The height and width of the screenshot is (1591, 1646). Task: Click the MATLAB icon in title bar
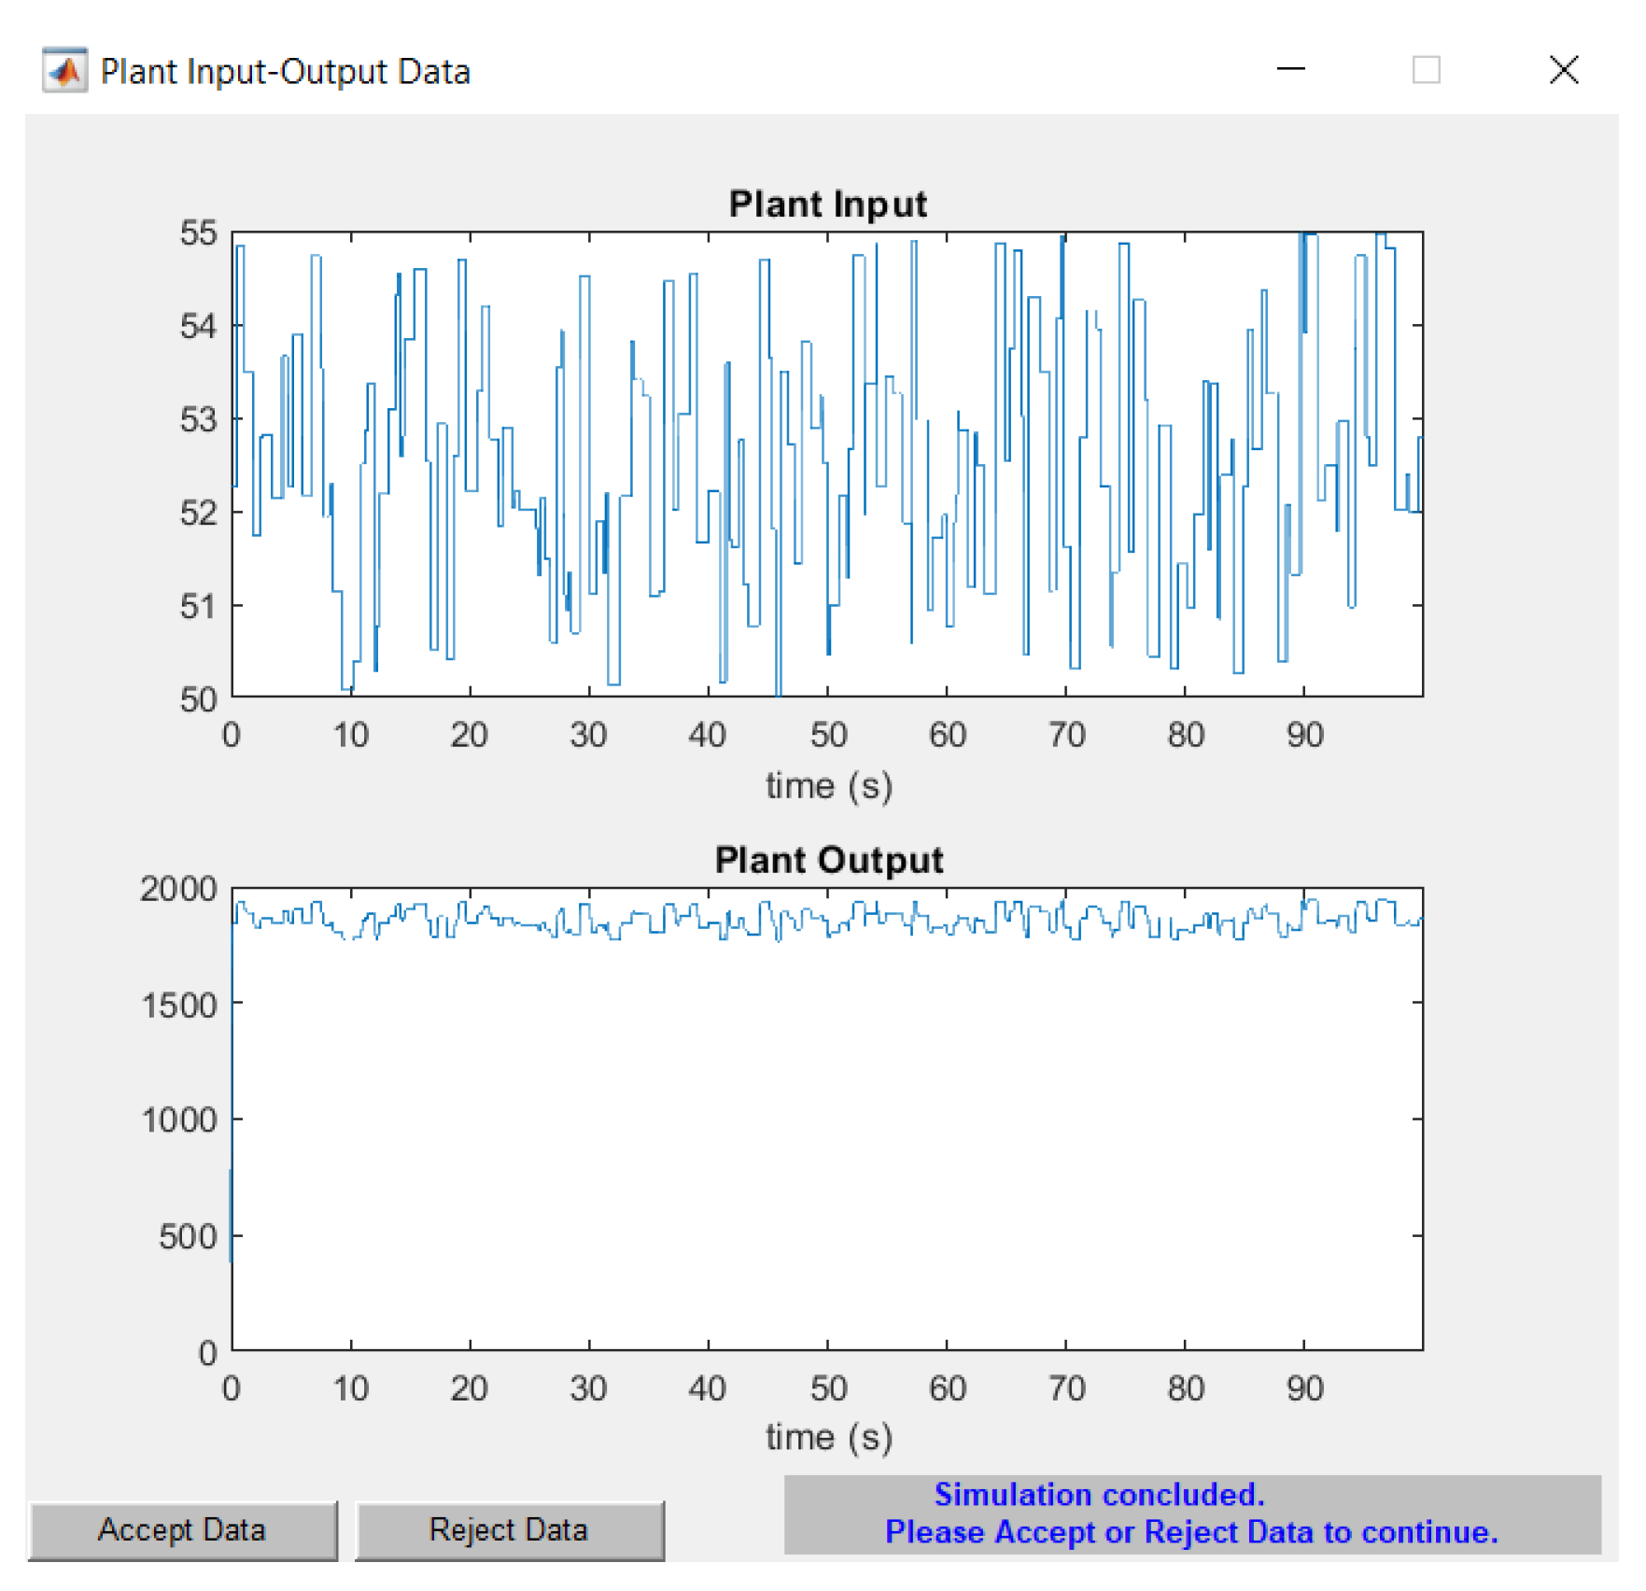(x=65, y=71)
